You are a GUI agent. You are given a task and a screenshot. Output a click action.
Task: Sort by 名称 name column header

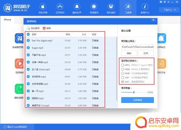tap(34, 34)
